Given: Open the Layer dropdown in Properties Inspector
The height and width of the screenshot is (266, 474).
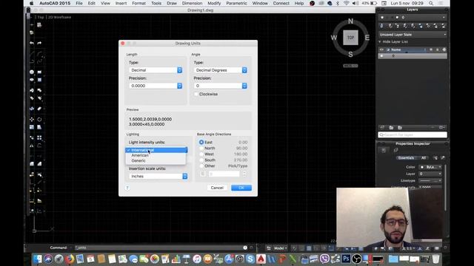Looking at the screenshot, I should [430, 174].
